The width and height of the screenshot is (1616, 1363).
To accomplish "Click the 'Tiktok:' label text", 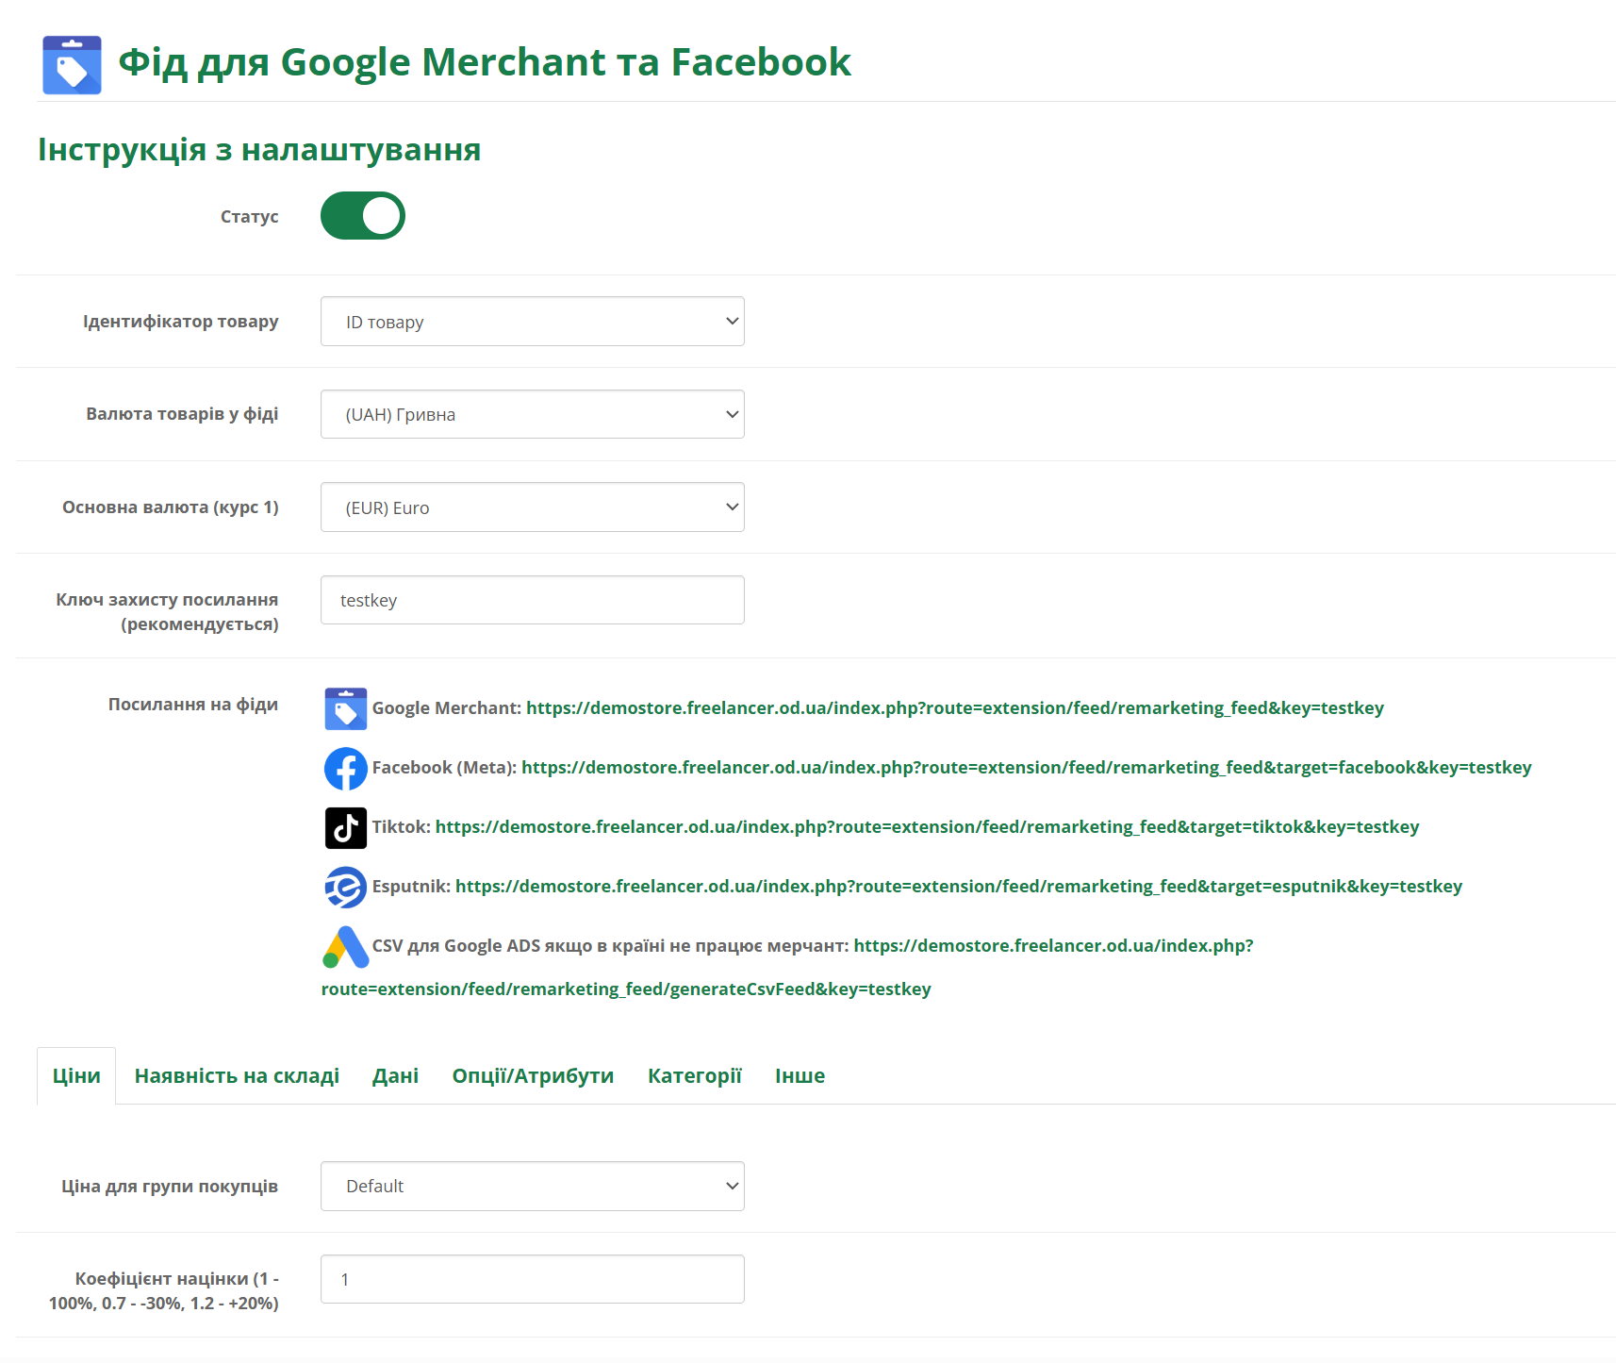I will click(x=402, y=827).
